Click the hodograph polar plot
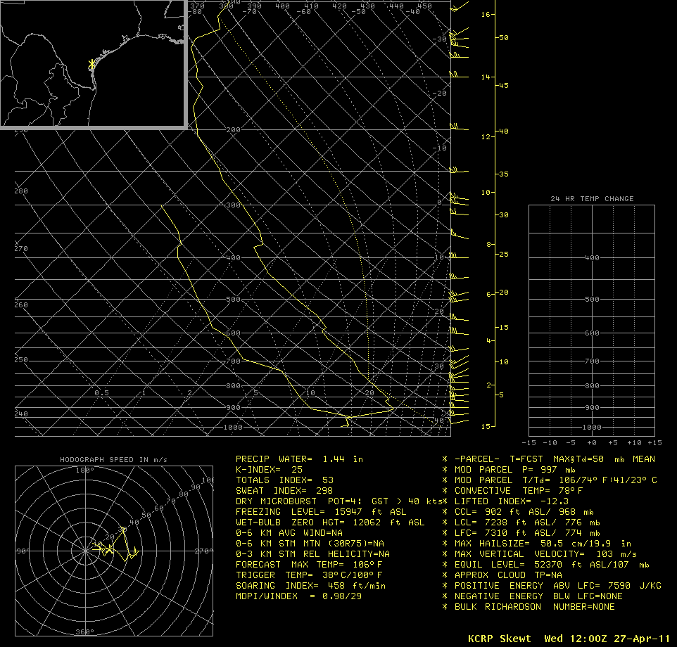Image resolution: width=677 pixels, height=647 pixels. point(114,551)
